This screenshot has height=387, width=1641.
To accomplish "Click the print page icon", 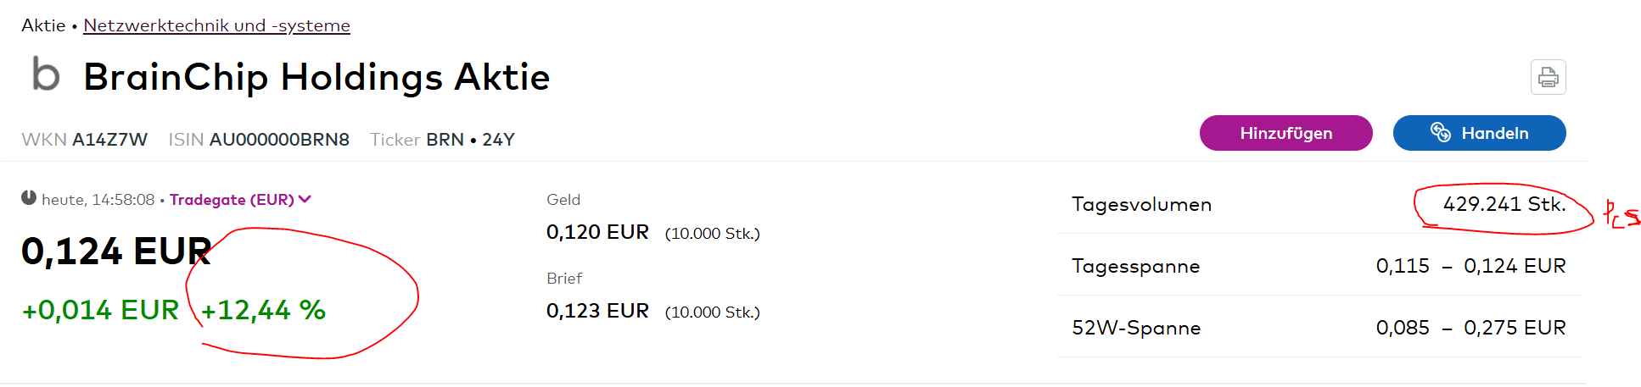I will pos(1548,77).
